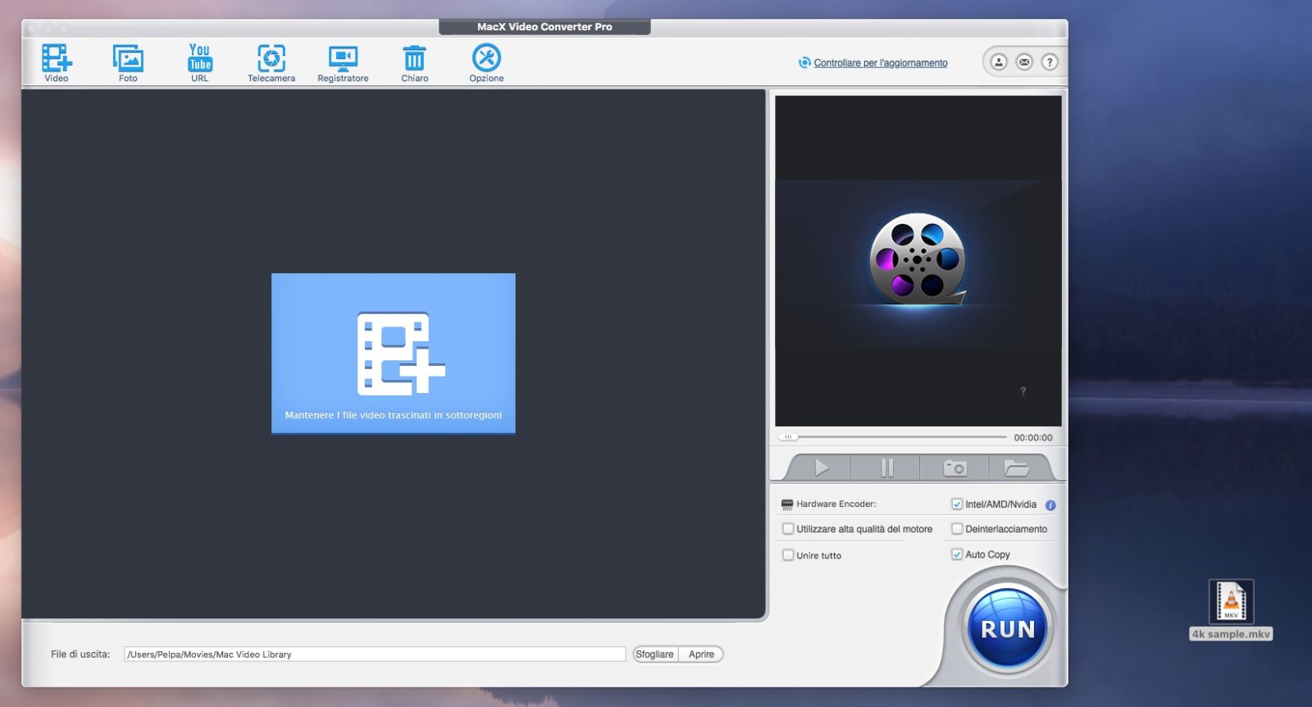This screenshot has height=707, width=1312.
Task: Select the Telecamera recording tool
Action: (x=271, y=59)
